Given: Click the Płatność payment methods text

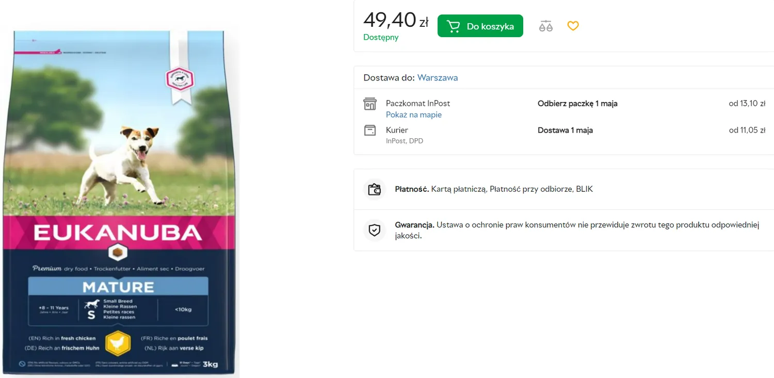Looking at the screenshot, I should tap(494, 189).
